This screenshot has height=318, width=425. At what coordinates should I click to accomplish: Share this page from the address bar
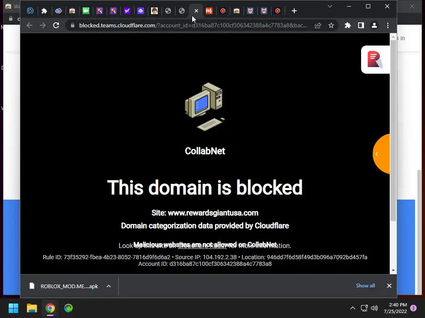318,25
